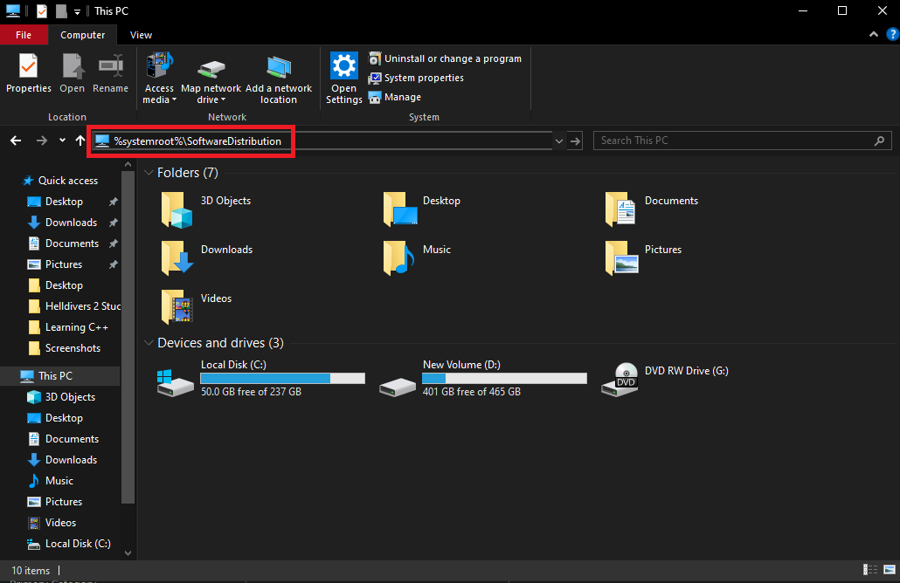Open the File menu
The height and width of the screenshot is (583, 900).
(x=24, y=35)
